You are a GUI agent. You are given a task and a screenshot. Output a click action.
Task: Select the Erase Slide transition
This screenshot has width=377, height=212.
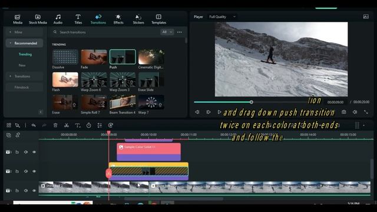(x=151, y=79)
